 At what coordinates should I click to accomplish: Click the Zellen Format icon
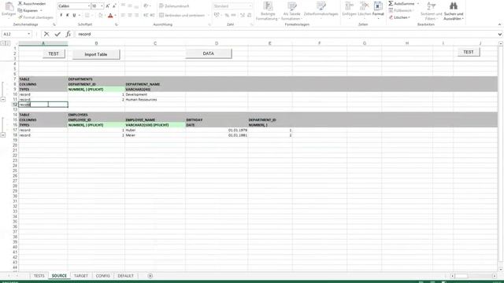coord(378,6)
